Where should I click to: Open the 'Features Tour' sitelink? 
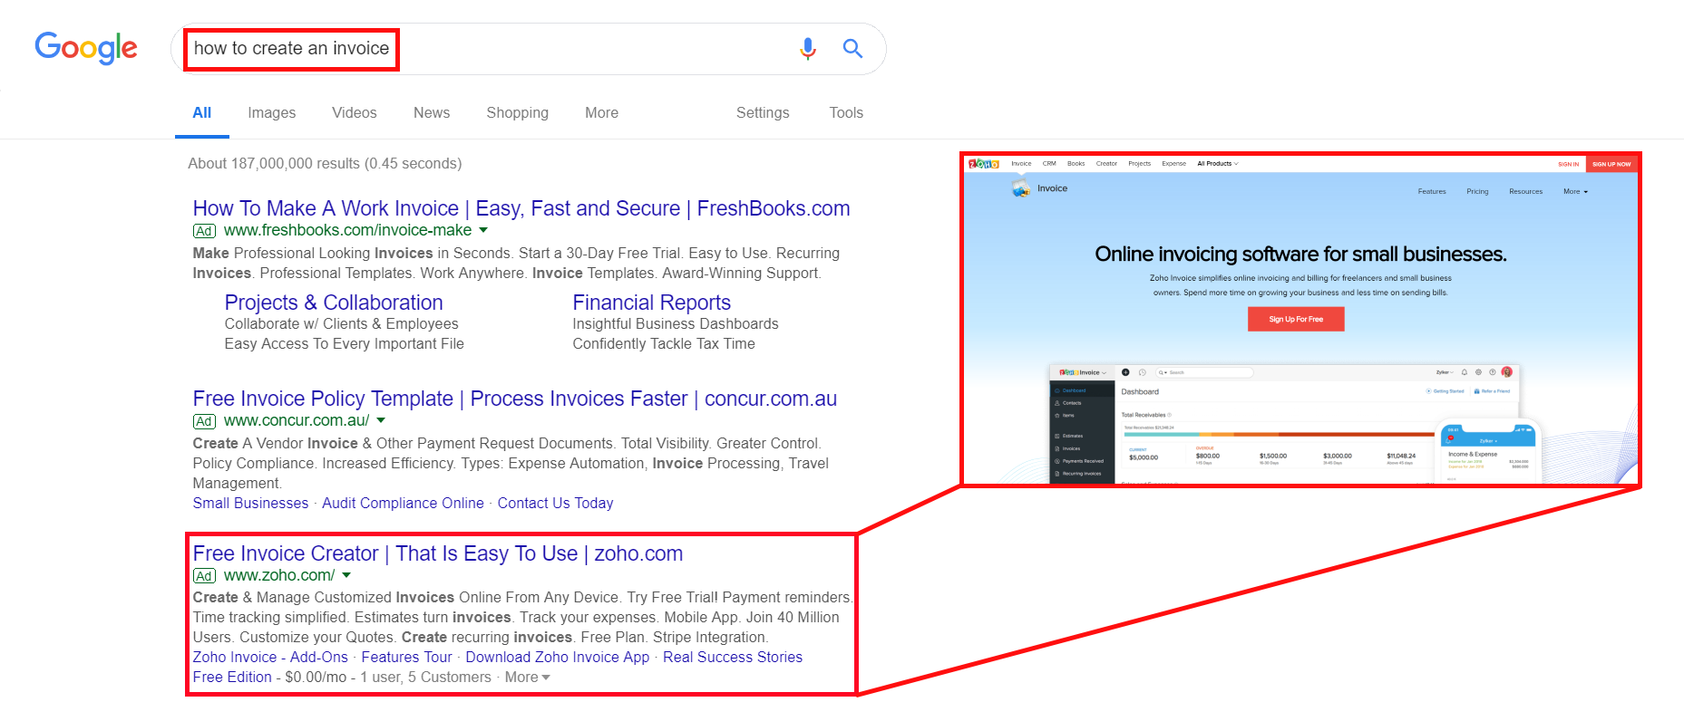click(406, 658)
